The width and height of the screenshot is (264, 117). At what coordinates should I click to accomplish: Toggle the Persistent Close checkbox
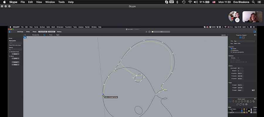point(10,52)
